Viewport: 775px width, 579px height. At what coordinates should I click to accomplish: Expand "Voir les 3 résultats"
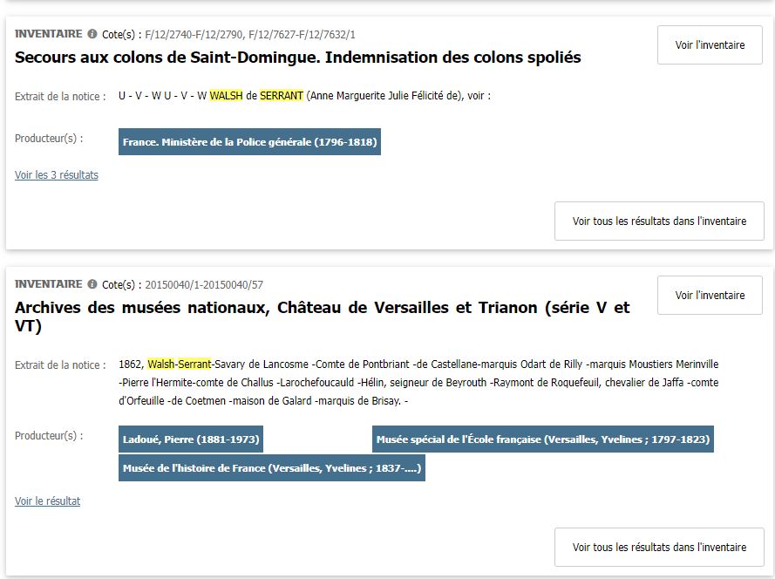coord(57,175)
